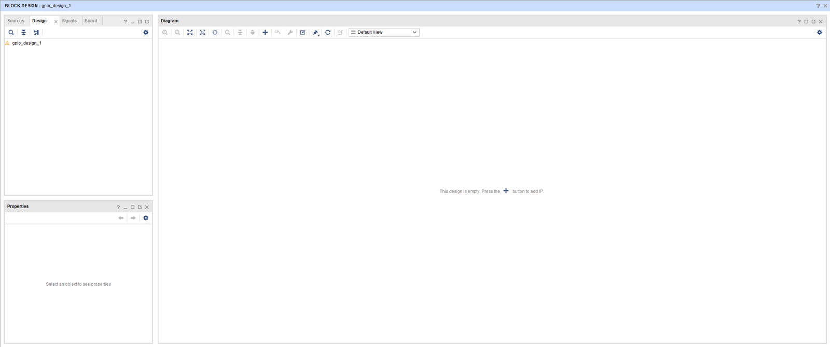Click the Validate Design checkmark icon

coord(303,32)
